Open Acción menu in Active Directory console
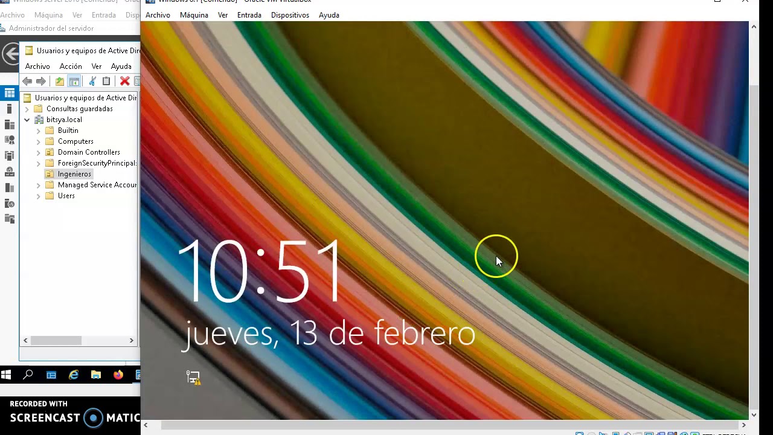Image resolution: width=773 pixels, height=435 pixels. pos(71,66)
